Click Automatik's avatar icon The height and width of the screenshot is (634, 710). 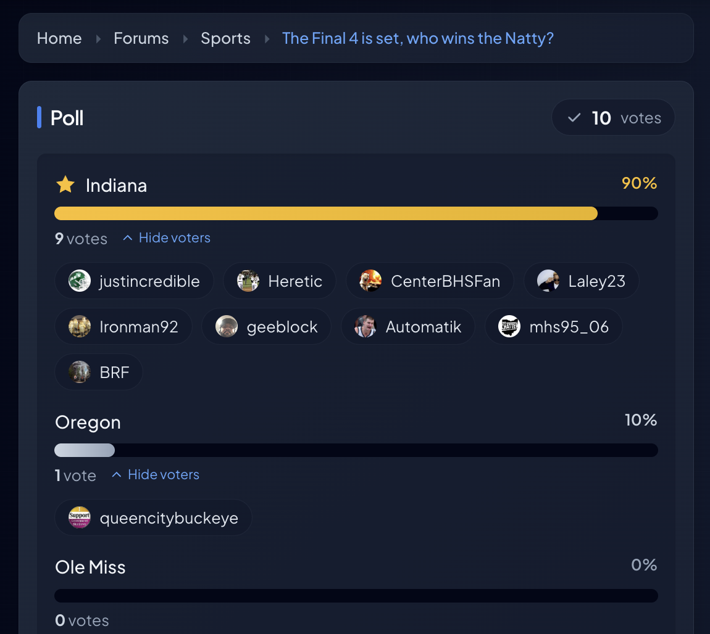point(365,327)
